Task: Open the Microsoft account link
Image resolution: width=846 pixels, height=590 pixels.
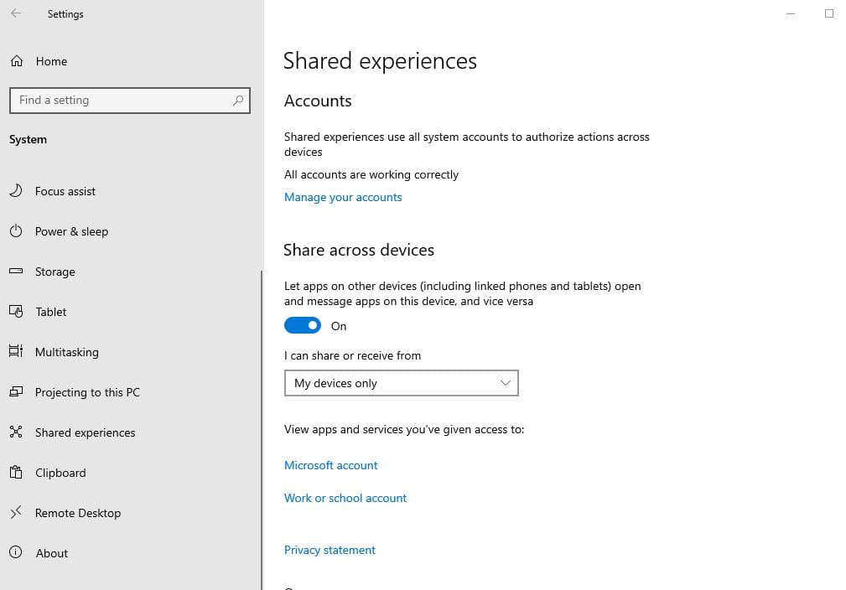Action: pos(331,465)
